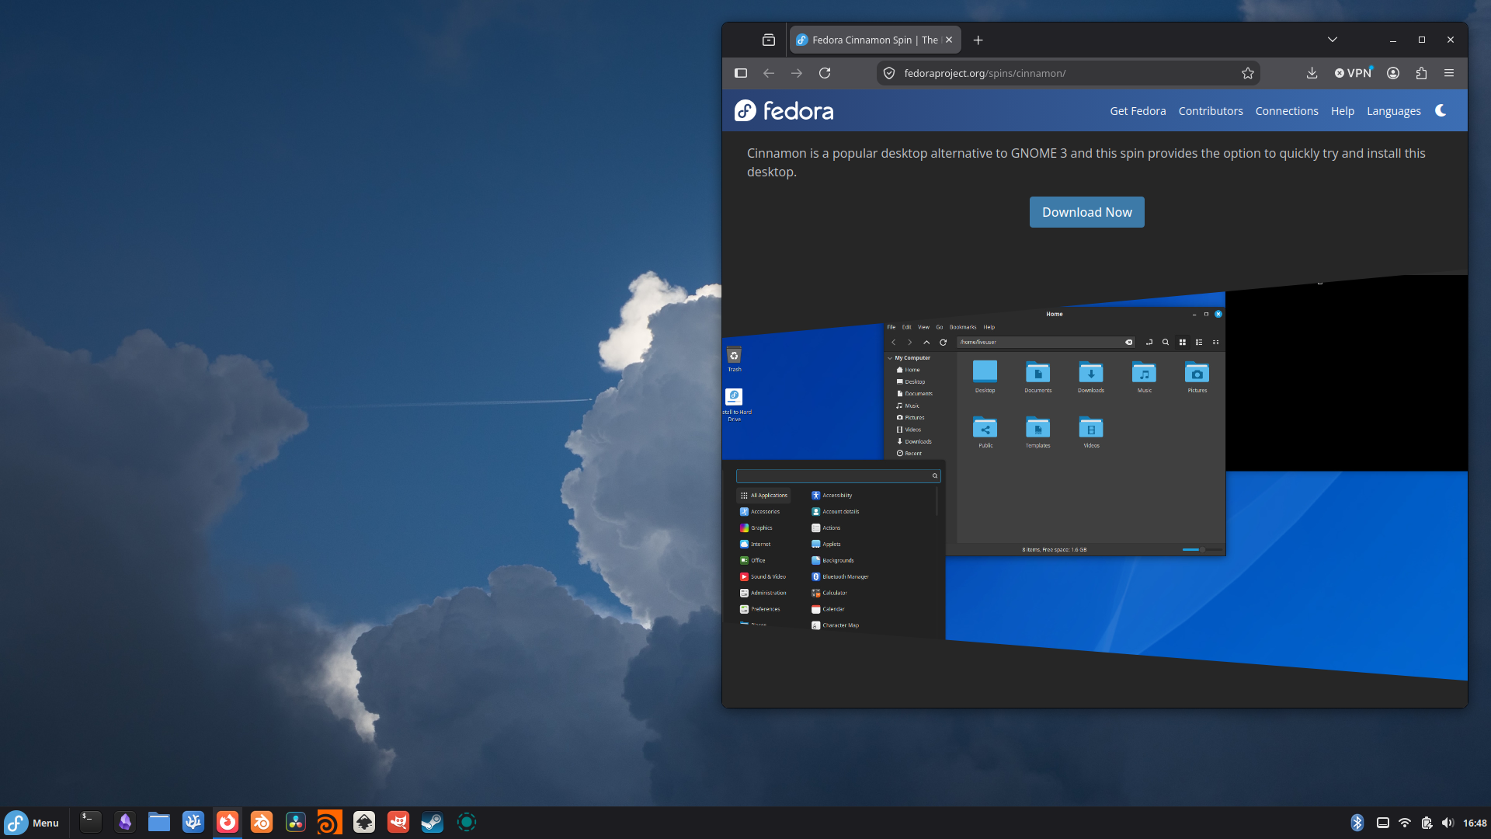1491x839 pixels.
Task: Open the browser hamburger menu
Action: [1449, 73]
